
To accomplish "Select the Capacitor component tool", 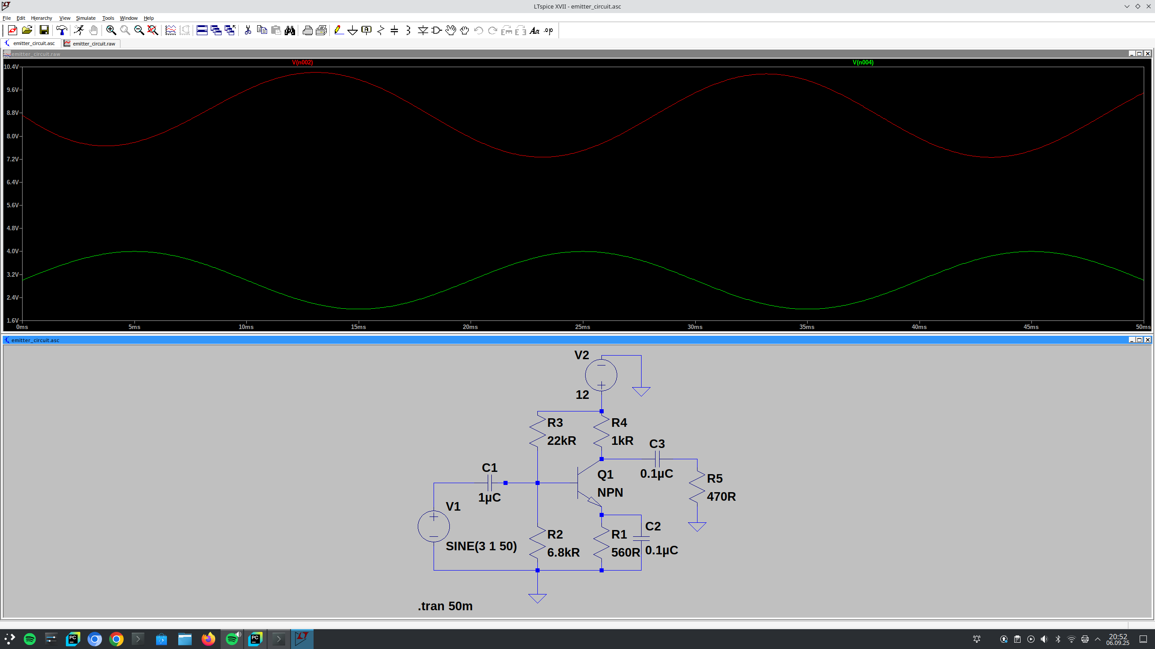I will [395, 30].
